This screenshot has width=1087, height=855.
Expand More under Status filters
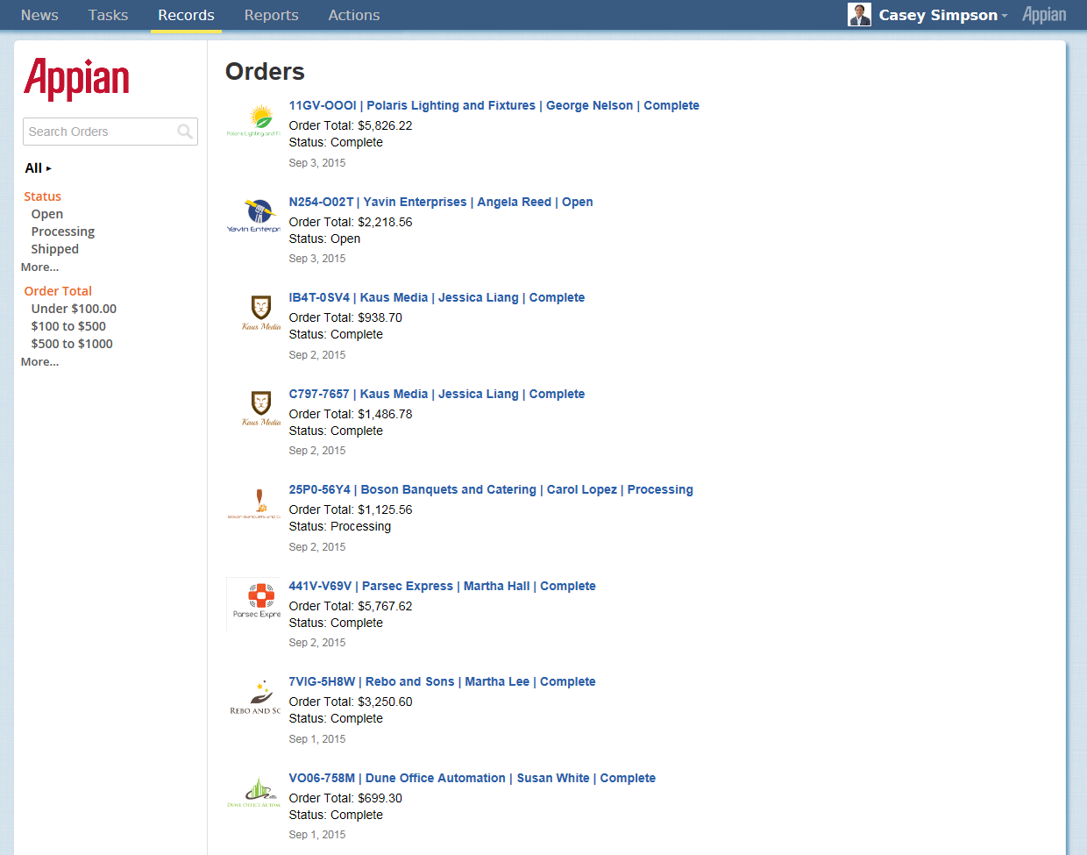pyautogui.click(x=40, y=267)
